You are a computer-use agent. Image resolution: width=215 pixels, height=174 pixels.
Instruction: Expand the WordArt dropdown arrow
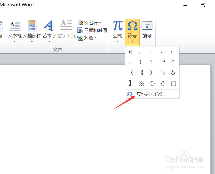point(49,42)
